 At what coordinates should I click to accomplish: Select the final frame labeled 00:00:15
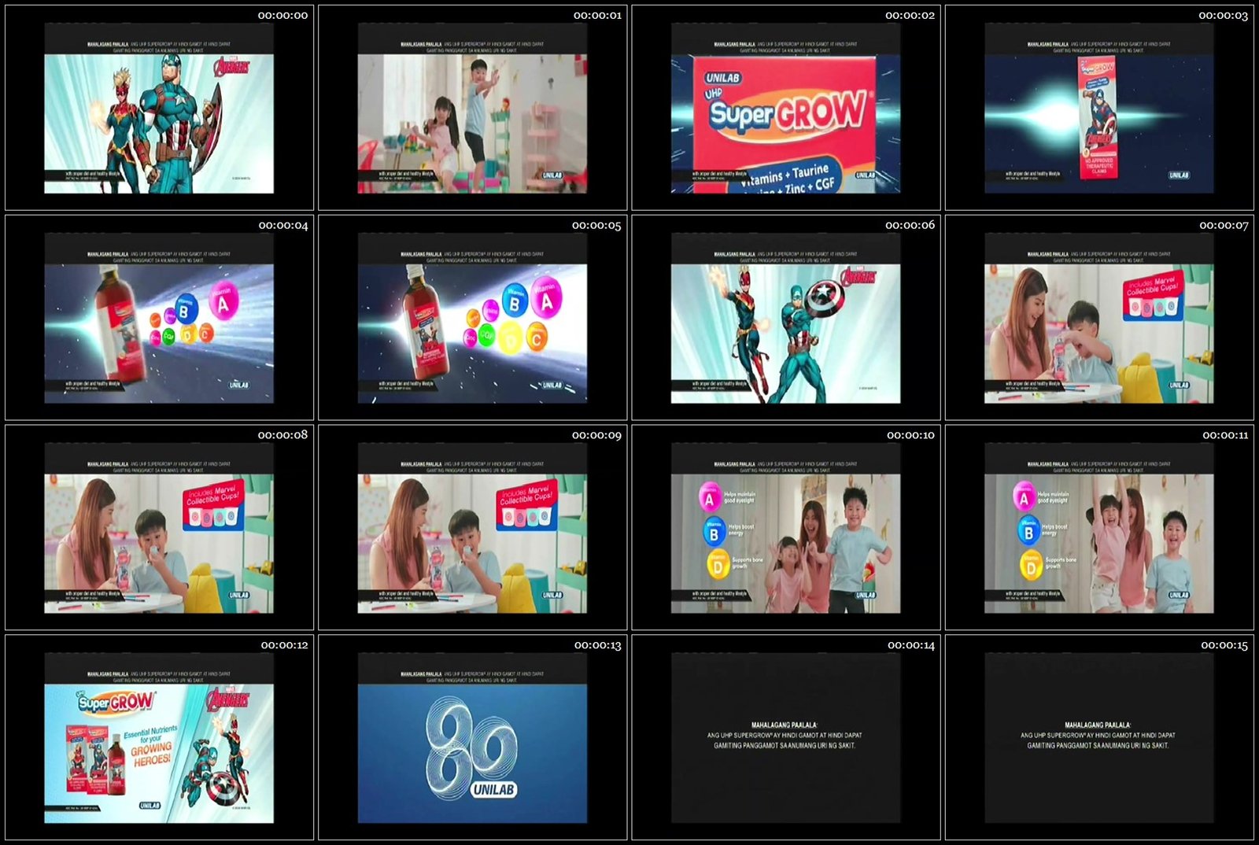(1098, 738)
